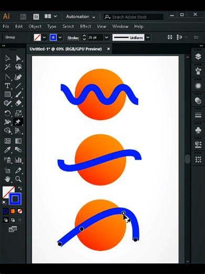Open the Transparency panel icon
Screen dimensions: 205x274
click(198, 101)
